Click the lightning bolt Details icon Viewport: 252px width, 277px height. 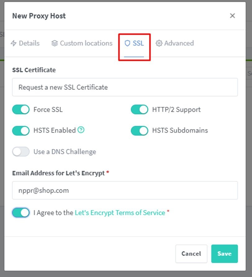14,43
